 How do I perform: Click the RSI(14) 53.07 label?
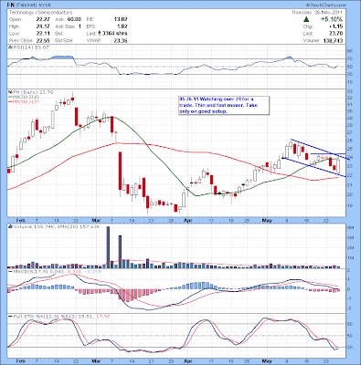(30, 47)
